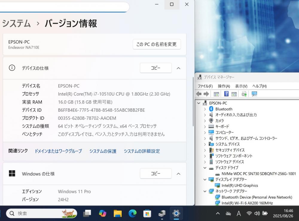Click the battery icon in system tray
Viewport: 299px width, 221px height.
click(x=265, y=213)
